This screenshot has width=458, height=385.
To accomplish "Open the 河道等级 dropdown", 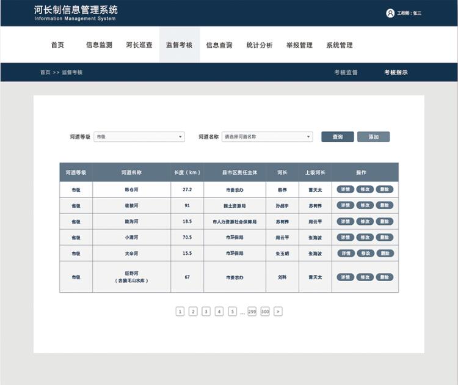I will coord(139,137).
